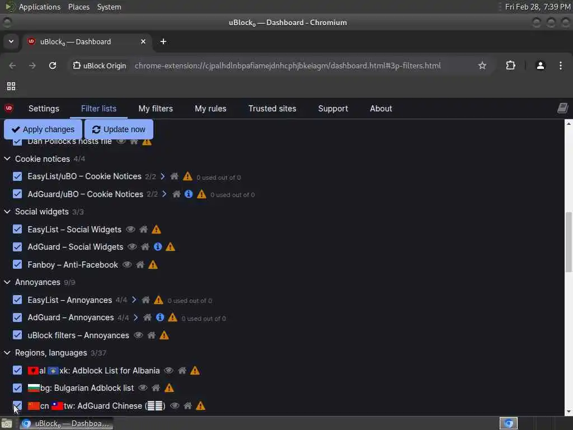Expand EasyList – Annoyances sublists
Viewport: 573px width, 430px height.
[134, 300]
